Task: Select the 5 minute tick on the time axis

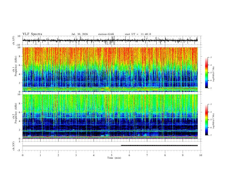Action: (112, 155)
